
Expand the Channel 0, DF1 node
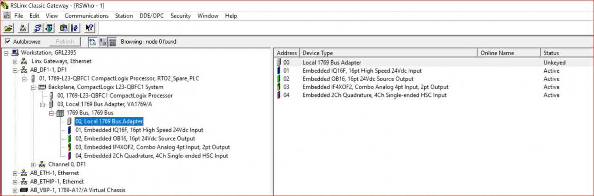tap(33, 164)
